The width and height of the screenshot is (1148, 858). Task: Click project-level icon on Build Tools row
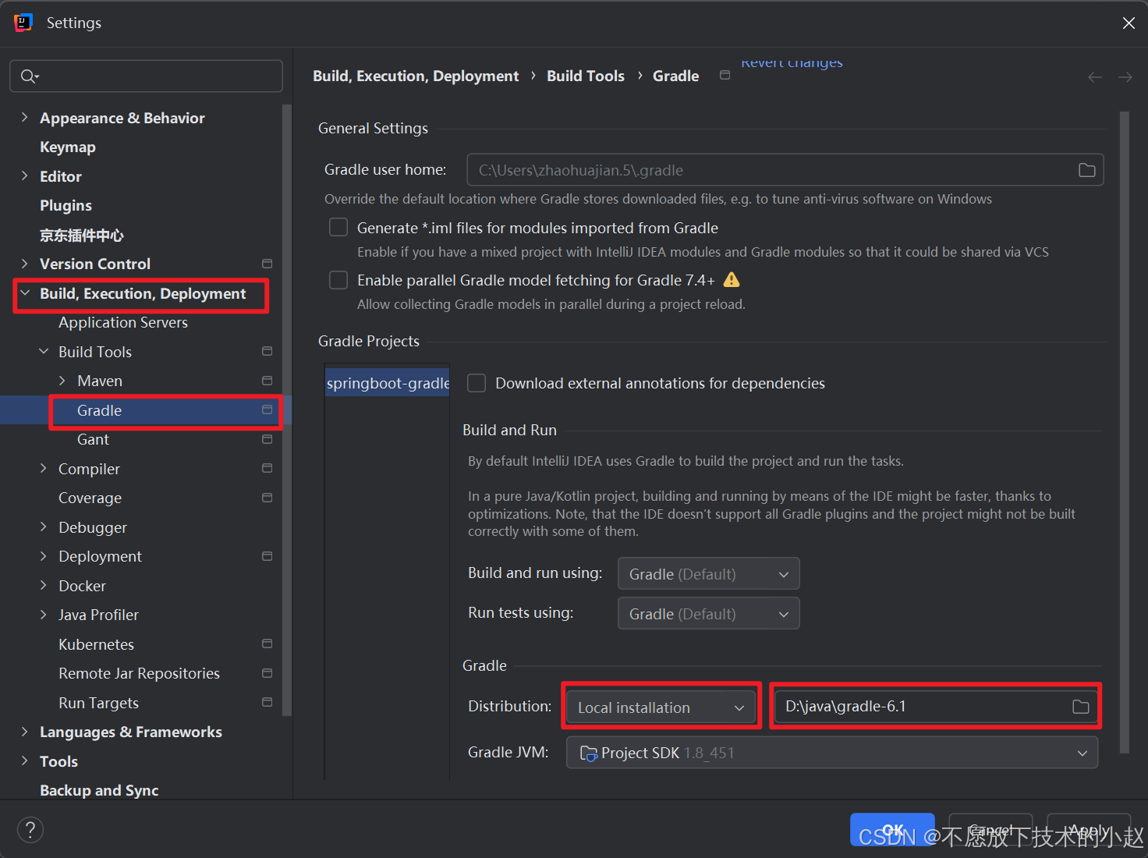click(267, 352)
